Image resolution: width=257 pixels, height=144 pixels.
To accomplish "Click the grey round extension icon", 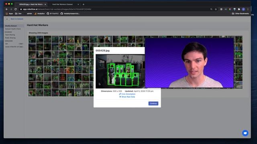I will point(221,9).
